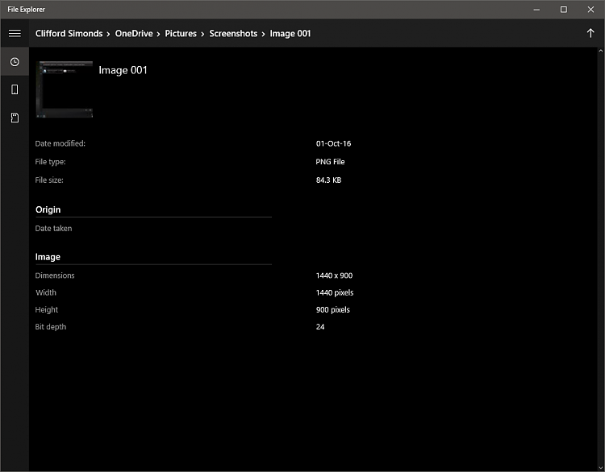This screenshot has height=472, width=605.
Task: Click the Up arrow to go to parent folder
Action: [x=590, y=33]
